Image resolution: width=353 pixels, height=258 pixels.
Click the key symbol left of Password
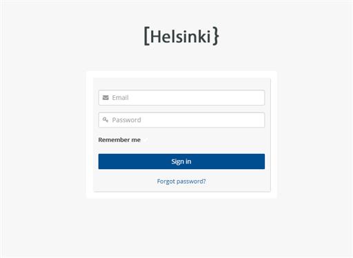(x=105, y=120)
